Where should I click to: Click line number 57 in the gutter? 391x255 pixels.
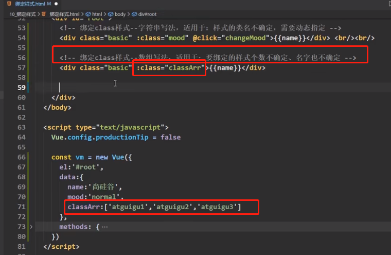point(22,67)
